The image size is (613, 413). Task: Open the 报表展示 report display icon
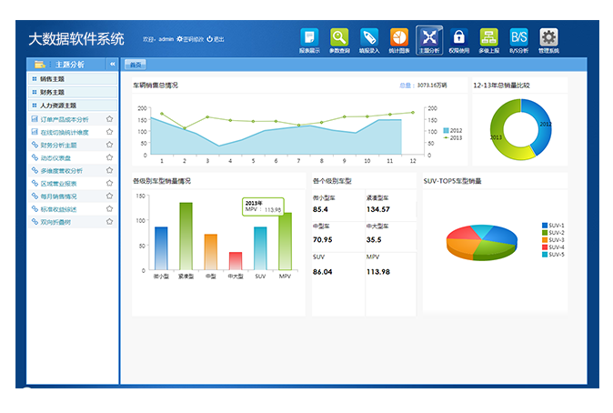[310, 38]
